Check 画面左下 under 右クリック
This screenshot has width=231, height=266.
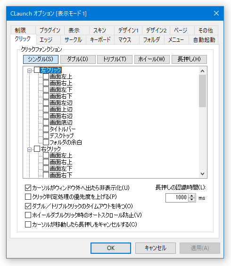(x=46, y=168)
